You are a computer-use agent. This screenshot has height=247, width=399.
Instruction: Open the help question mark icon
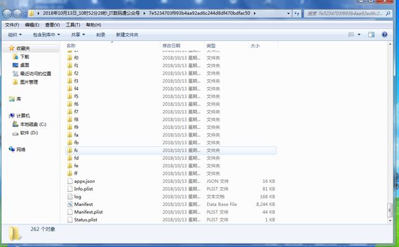(x=385, y=34)
